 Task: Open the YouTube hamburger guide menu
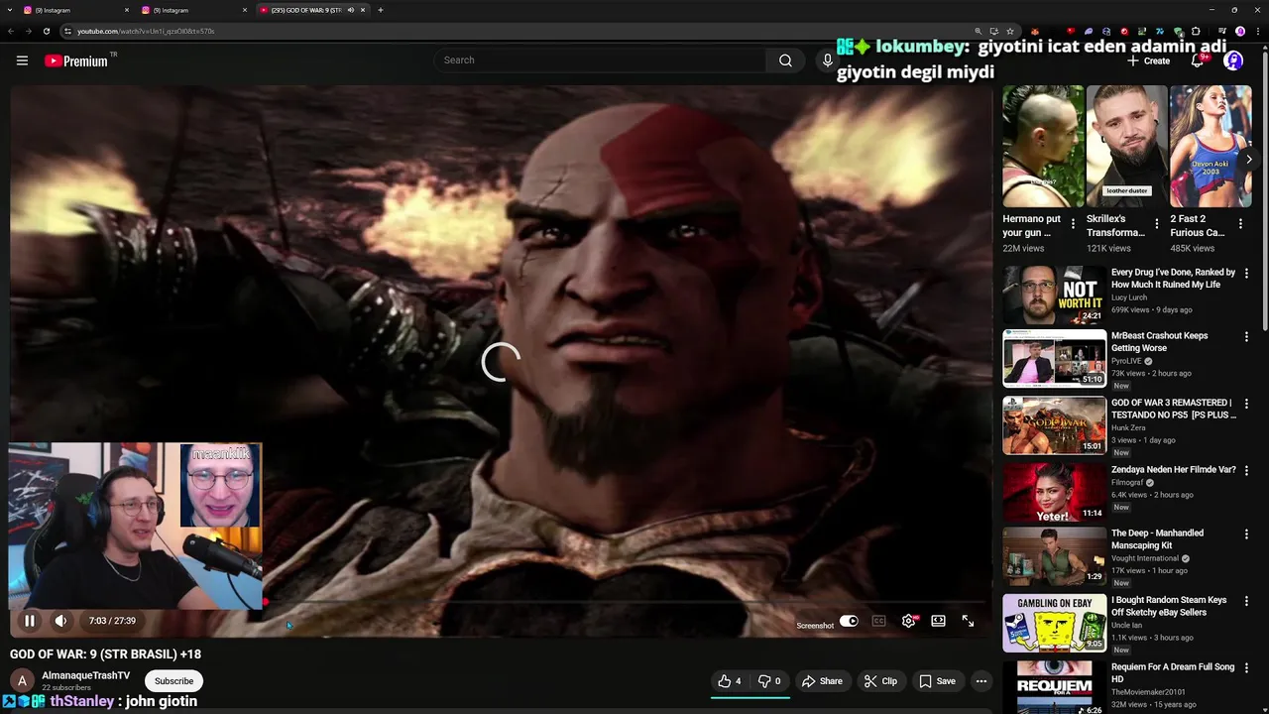[x=22, y=60]
